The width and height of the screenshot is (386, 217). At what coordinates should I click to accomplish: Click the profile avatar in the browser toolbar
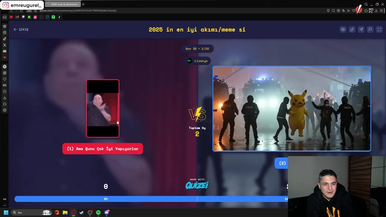coord(371,11)
